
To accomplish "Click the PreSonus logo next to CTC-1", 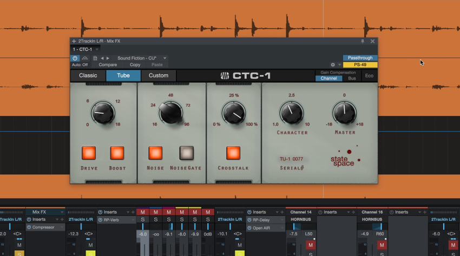I will click(225, 76).
